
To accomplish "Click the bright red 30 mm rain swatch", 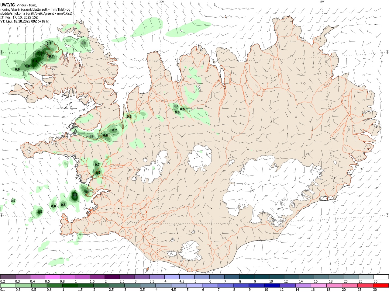I will (380, 286).
